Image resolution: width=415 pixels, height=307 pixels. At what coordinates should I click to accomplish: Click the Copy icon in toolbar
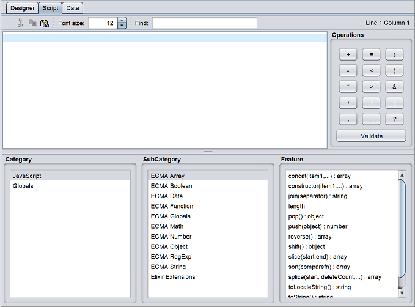tap(32, 23)
